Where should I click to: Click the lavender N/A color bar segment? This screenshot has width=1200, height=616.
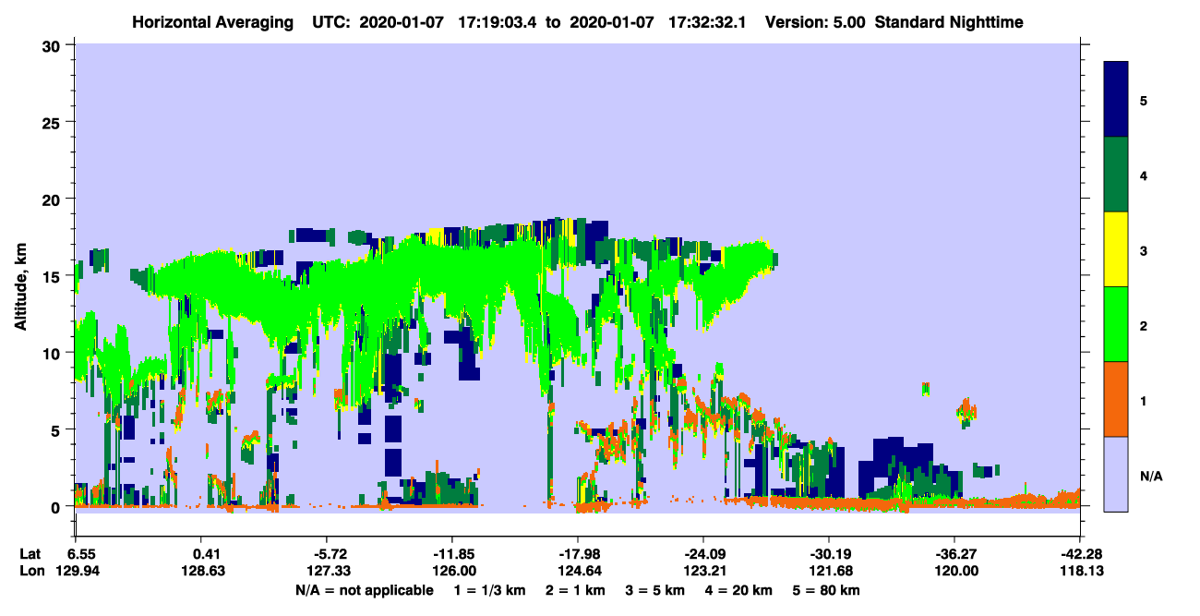(x=1116, y=473)
